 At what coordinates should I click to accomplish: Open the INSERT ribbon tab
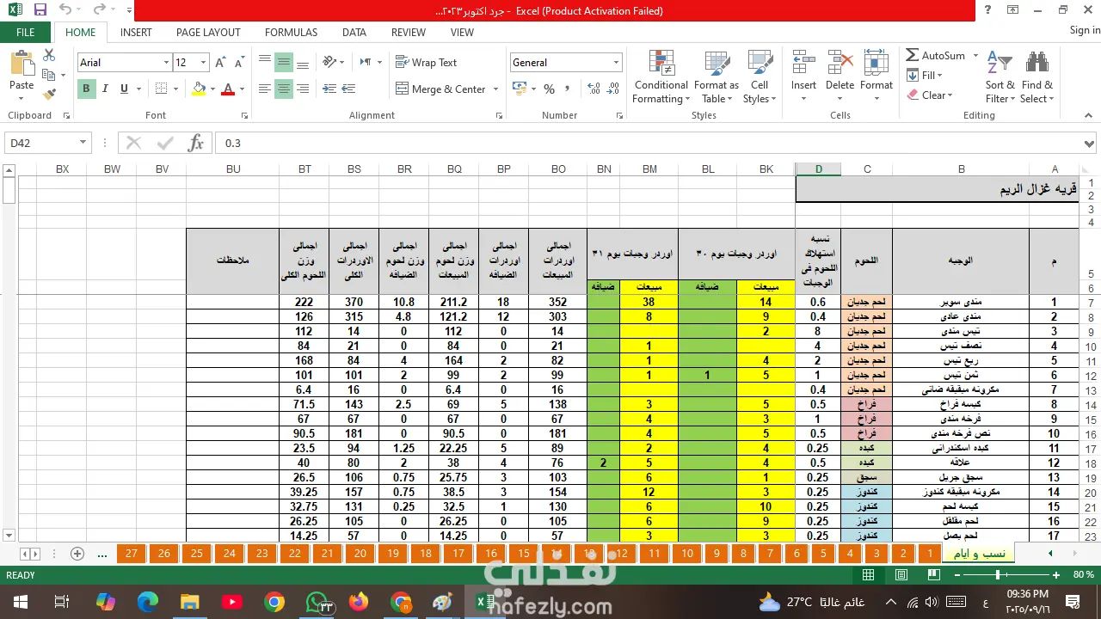point(136,33)
